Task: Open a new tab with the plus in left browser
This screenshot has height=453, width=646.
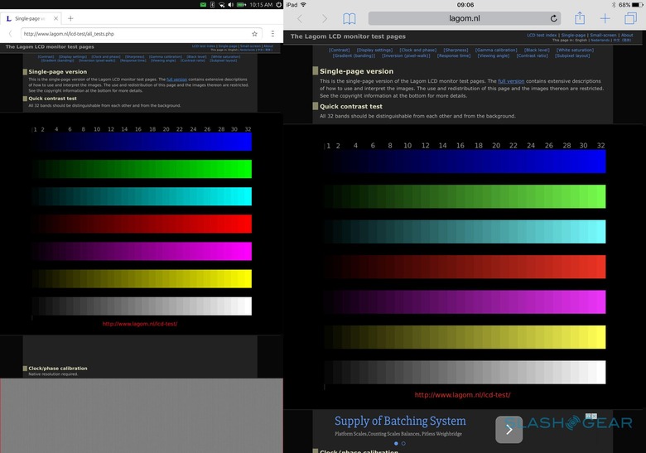Action: point(70,18)
